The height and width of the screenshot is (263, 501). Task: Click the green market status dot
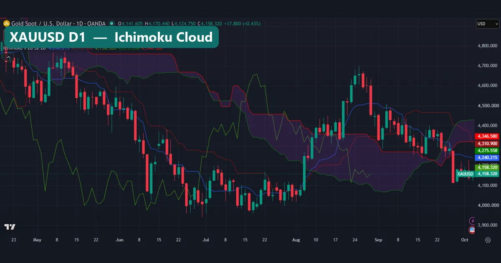pos(111,23)
